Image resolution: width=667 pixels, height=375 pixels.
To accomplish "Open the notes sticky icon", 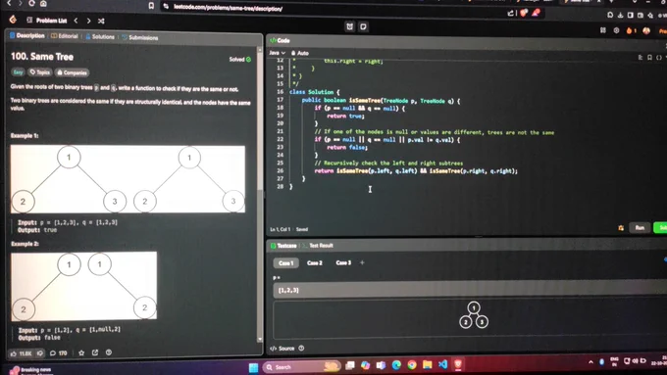I will pos(363,26).
